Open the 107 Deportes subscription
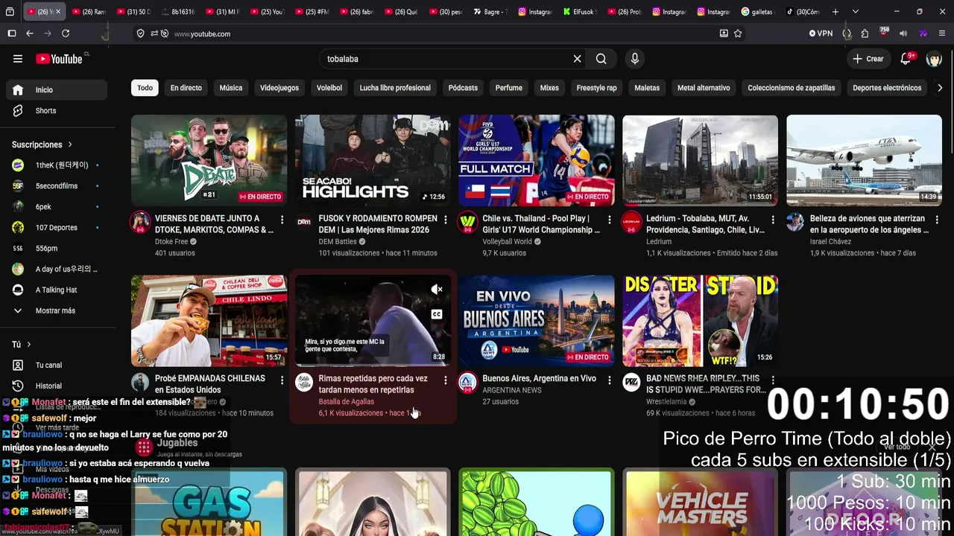The image size is (954, 536). tap(56, 227)
